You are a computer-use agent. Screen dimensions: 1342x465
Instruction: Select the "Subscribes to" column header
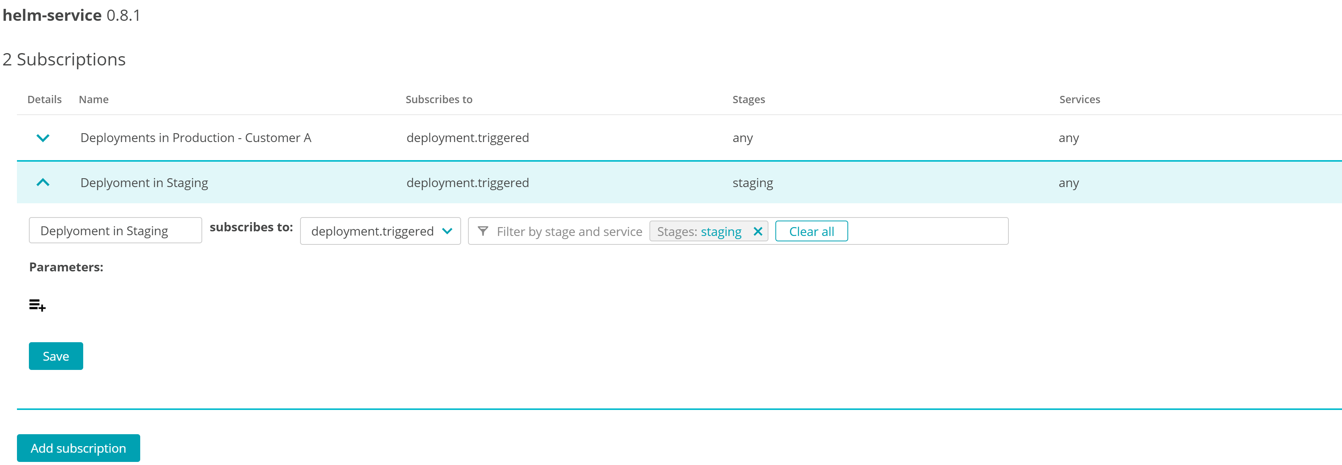tap(439, 99)
